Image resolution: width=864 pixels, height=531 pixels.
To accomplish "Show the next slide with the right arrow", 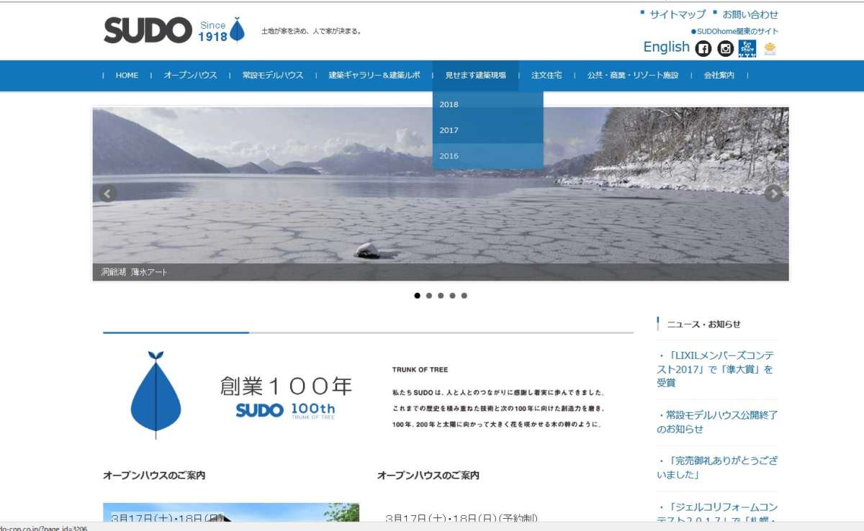I will (x=773, y=193).
